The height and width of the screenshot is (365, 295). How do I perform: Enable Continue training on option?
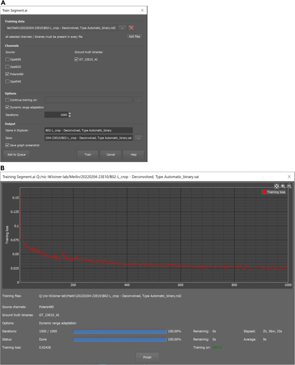coord(7,100)
